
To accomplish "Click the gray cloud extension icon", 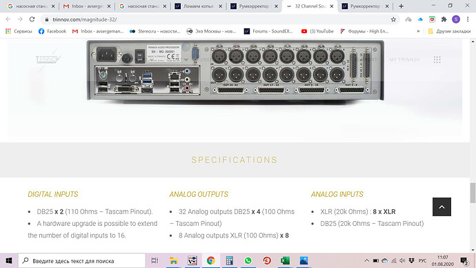I will (x=408, y=19).
